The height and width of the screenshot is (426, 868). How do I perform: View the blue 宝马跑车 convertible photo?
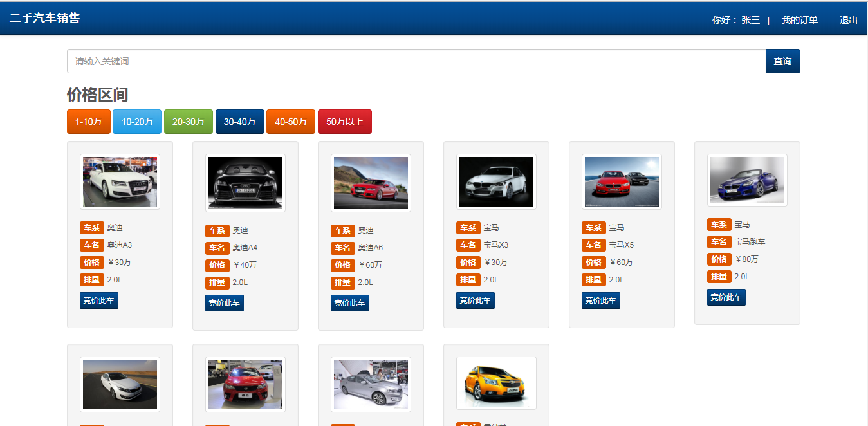(x=747, y=180)
